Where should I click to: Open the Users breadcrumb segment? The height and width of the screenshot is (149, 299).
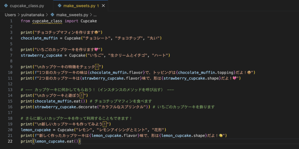[x=10, y=15]
